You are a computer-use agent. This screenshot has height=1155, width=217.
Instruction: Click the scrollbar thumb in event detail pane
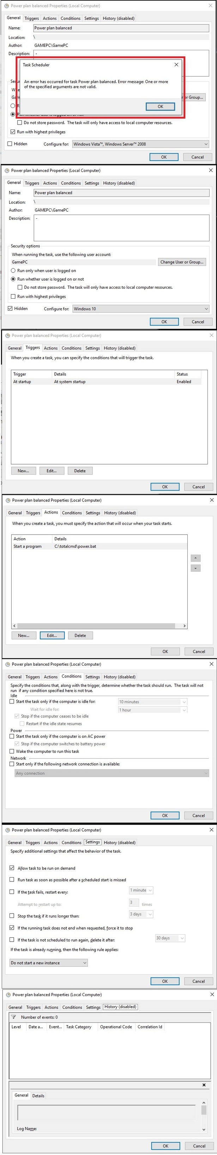click(204, 1110)
